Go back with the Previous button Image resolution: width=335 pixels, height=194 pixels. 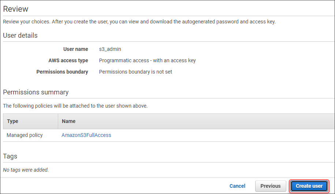point(271,186)
